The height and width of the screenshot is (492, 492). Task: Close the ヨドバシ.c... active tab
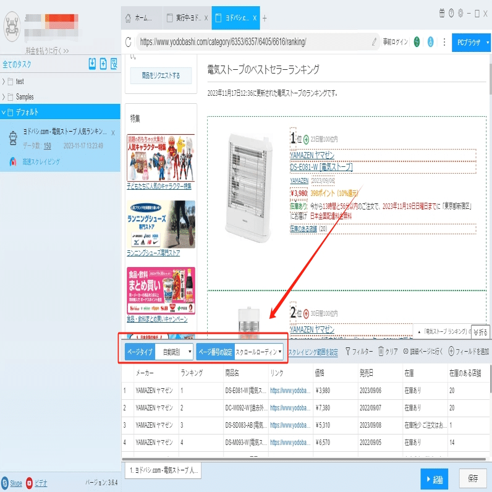pos(255,18)
